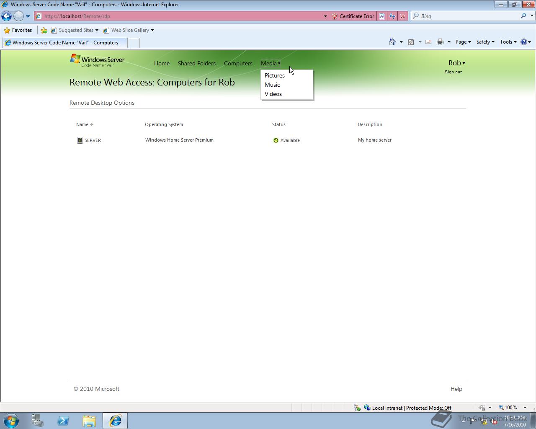This screenshot has width=536, height=429.
Task: Expand the Print options dropdown arrow
Action: coord(449,42)
